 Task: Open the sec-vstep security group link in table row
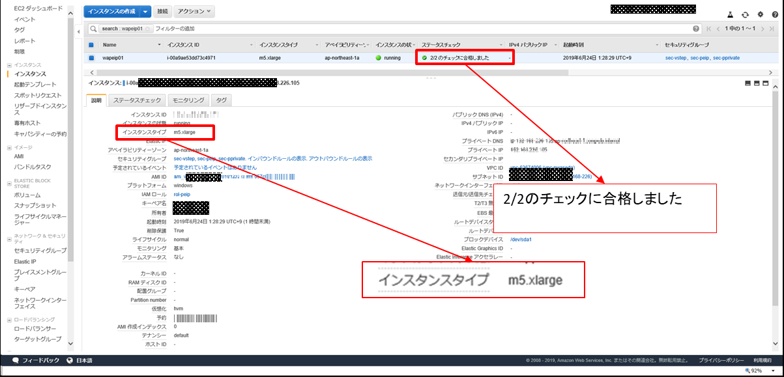(676, 58)
